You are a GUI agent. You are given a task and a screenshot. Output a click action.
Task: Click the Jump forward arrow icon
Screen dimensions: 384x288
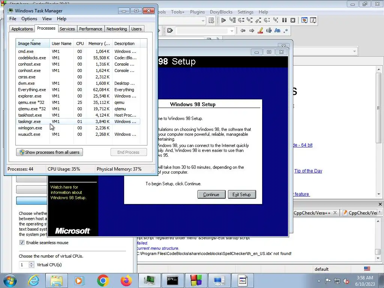click(x=252, y=31)
